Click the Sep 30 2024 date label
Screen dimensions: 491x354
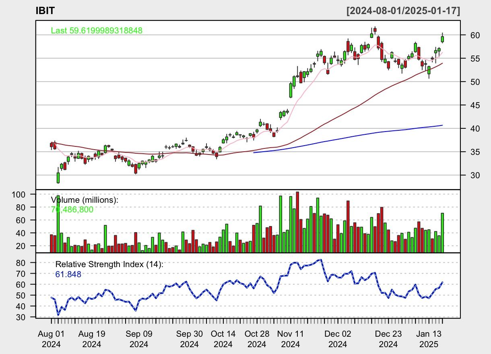tap(190, 339)
